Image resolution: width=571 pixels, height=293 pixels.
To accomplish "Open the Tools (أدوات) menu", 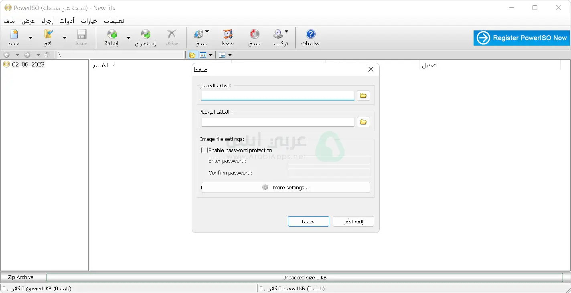I will [x=67, y=21].
